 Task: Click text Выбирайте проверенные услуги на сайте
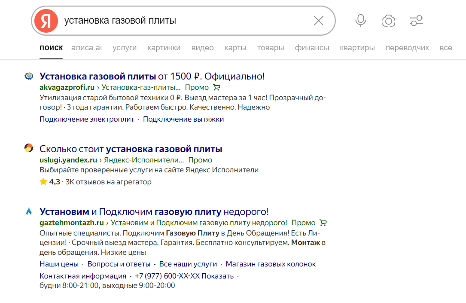tap(149, 170)
